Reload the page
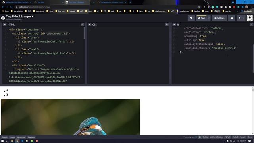The image size is (254, 143). [x=12, y=7]
